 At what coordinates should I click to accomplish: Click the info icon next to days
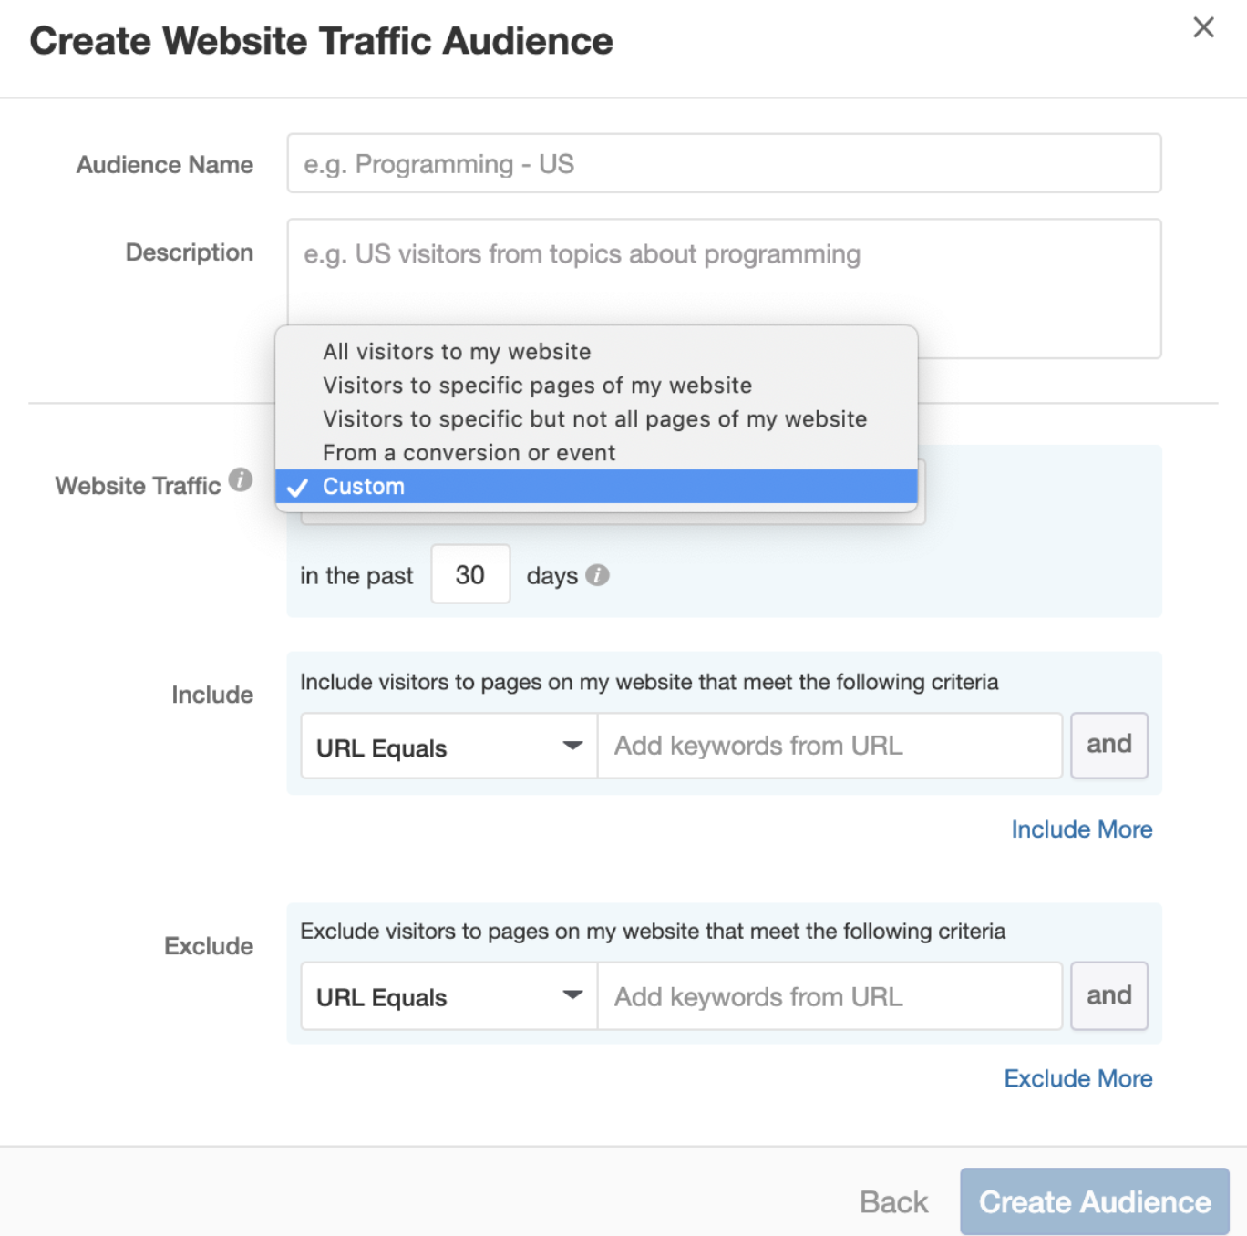point(597,575)
